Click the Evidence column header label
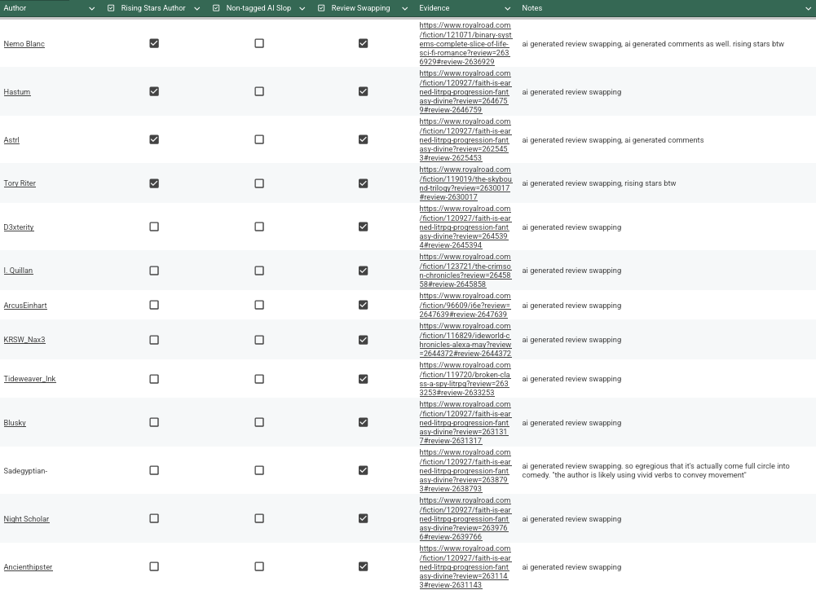Image resolution: width=816 pixels, height=590 pixels. 434,8
